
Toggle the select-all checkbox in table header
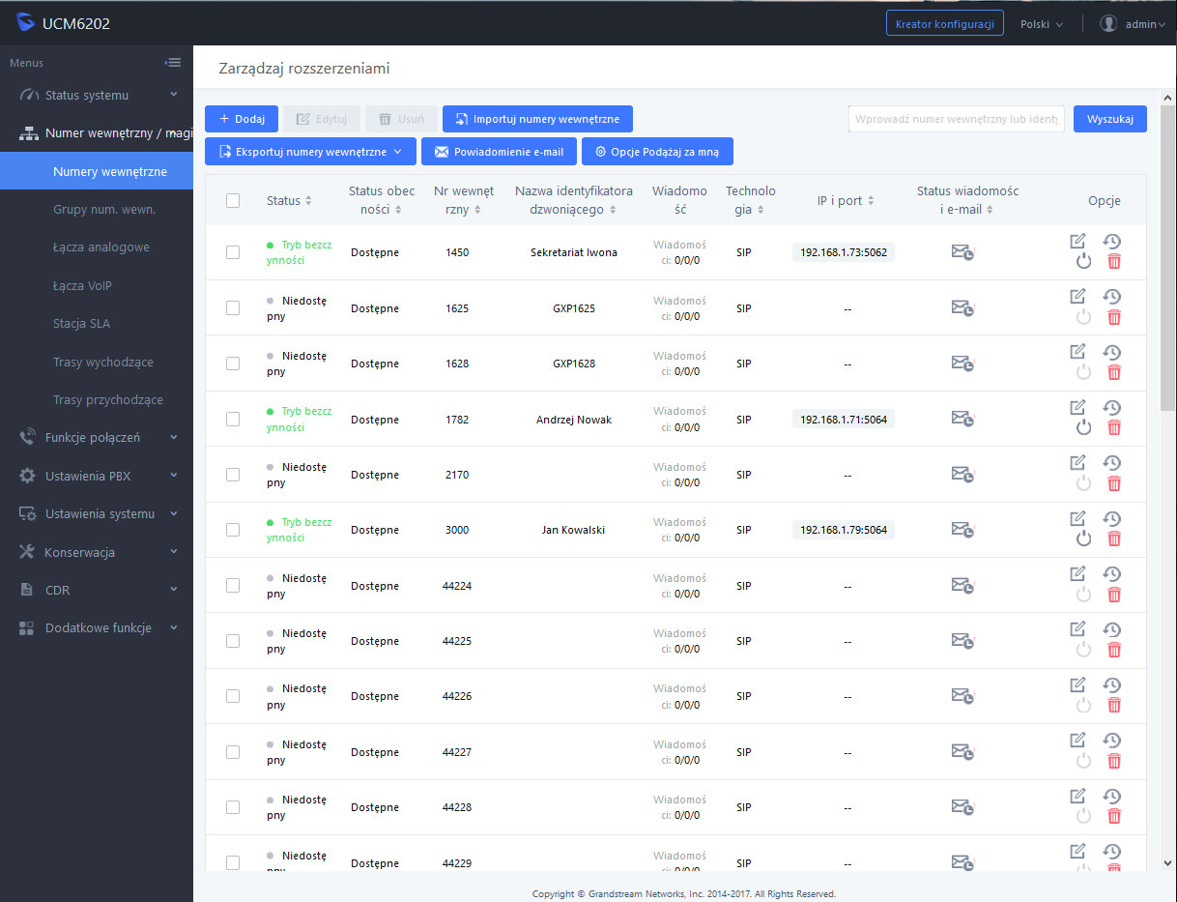tap(233, 201)
